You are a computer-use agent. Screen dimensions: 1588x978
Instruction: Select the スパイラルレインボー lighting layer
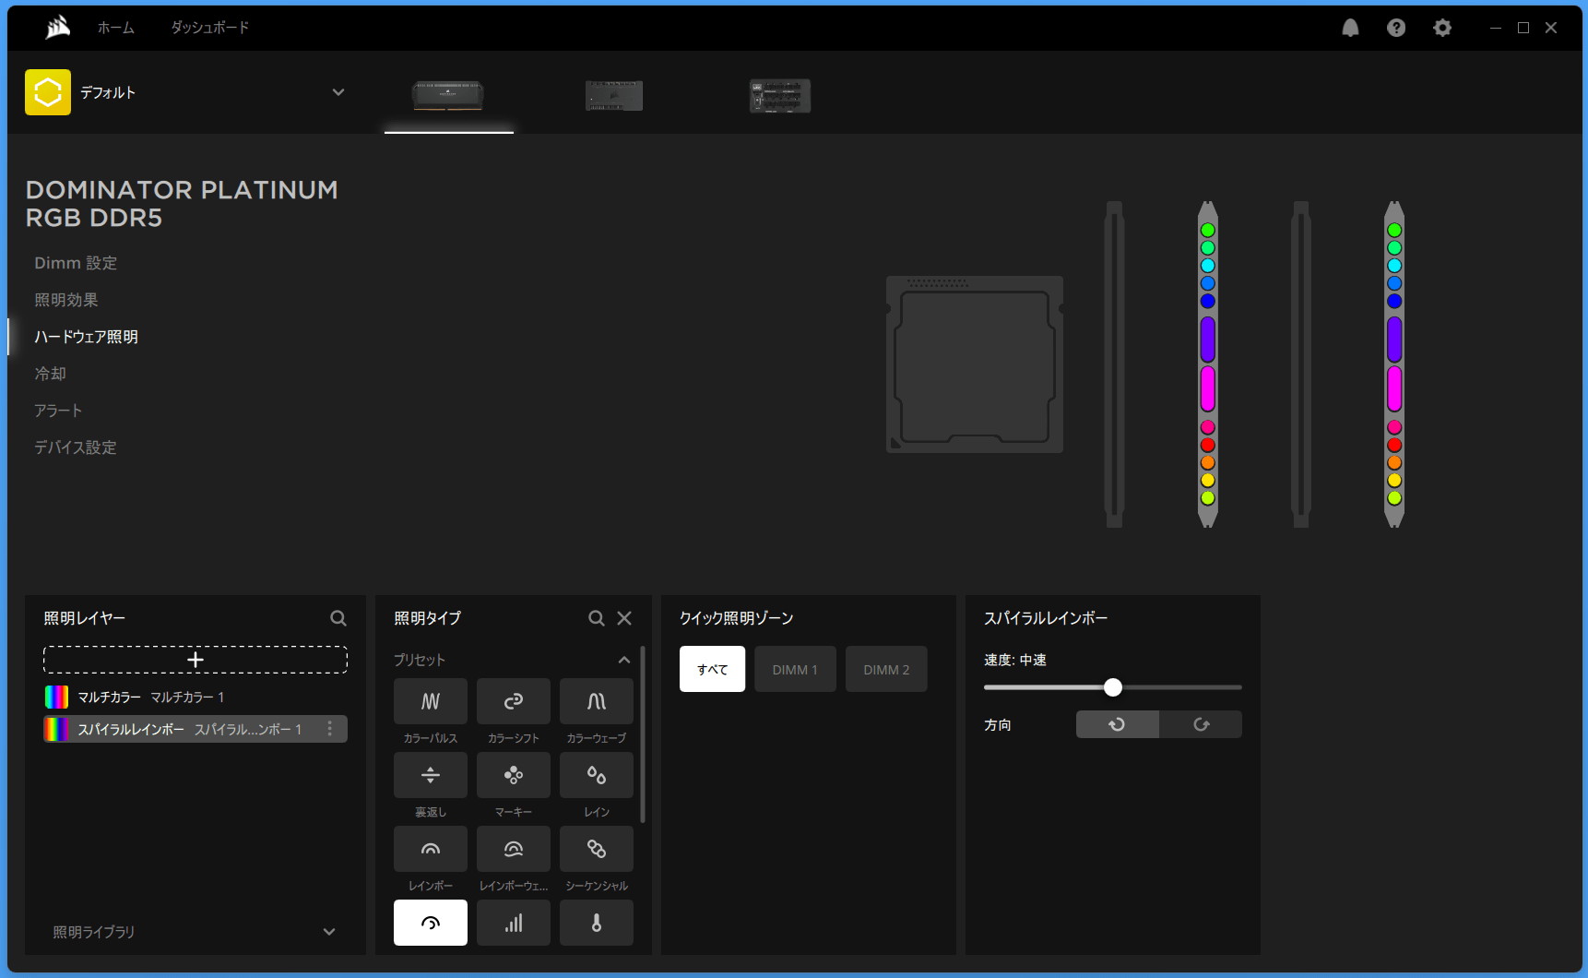coord(196,729)
